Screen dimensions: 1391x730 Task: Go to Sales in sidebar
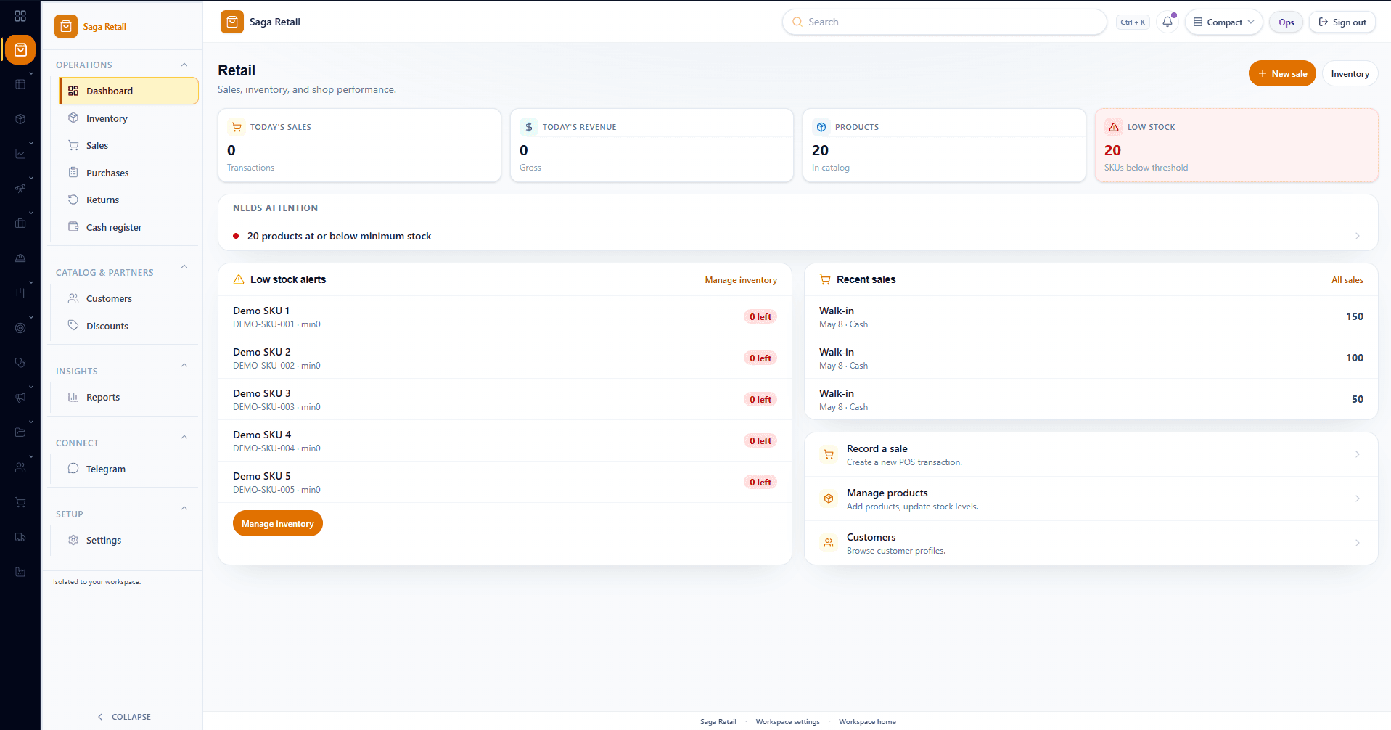point(128,145)
